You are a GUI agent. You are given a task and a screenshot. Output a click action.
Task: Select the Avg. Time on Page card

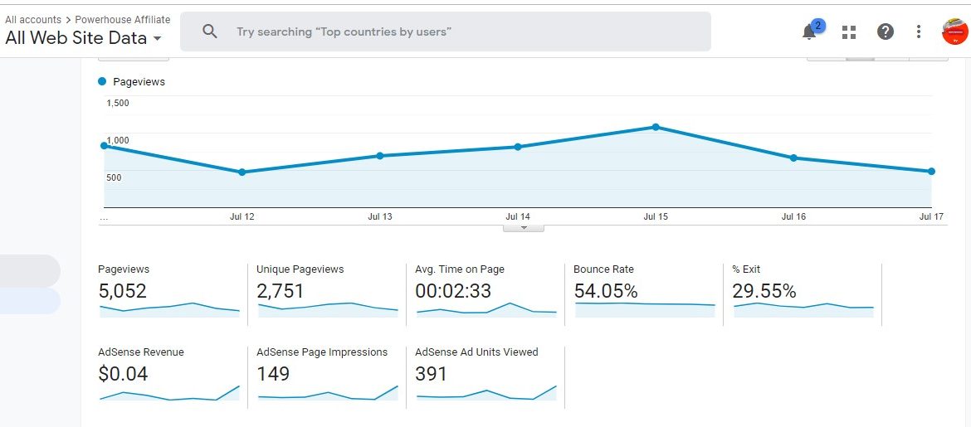486,291
